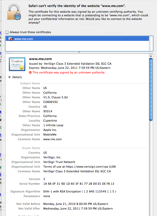Viewport: 157px width, 216px height.
Task: Click the Expires Wednesday, June 22, 2011 line
Action: (x=70, y=68)
